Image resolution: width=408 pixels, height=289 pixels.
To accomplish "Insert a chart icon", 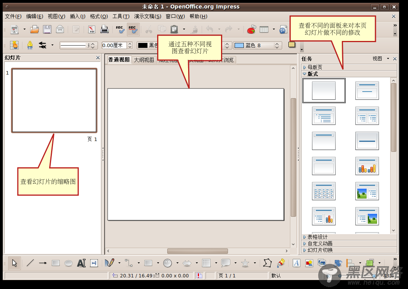I will [x=251, y=29].
